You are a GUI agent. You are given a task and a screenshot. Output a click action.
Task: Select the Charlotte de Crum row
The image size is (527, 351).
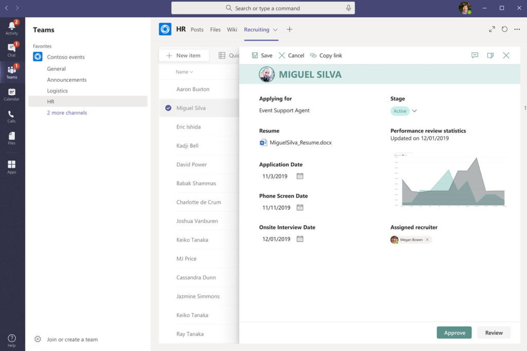point(199,202)
